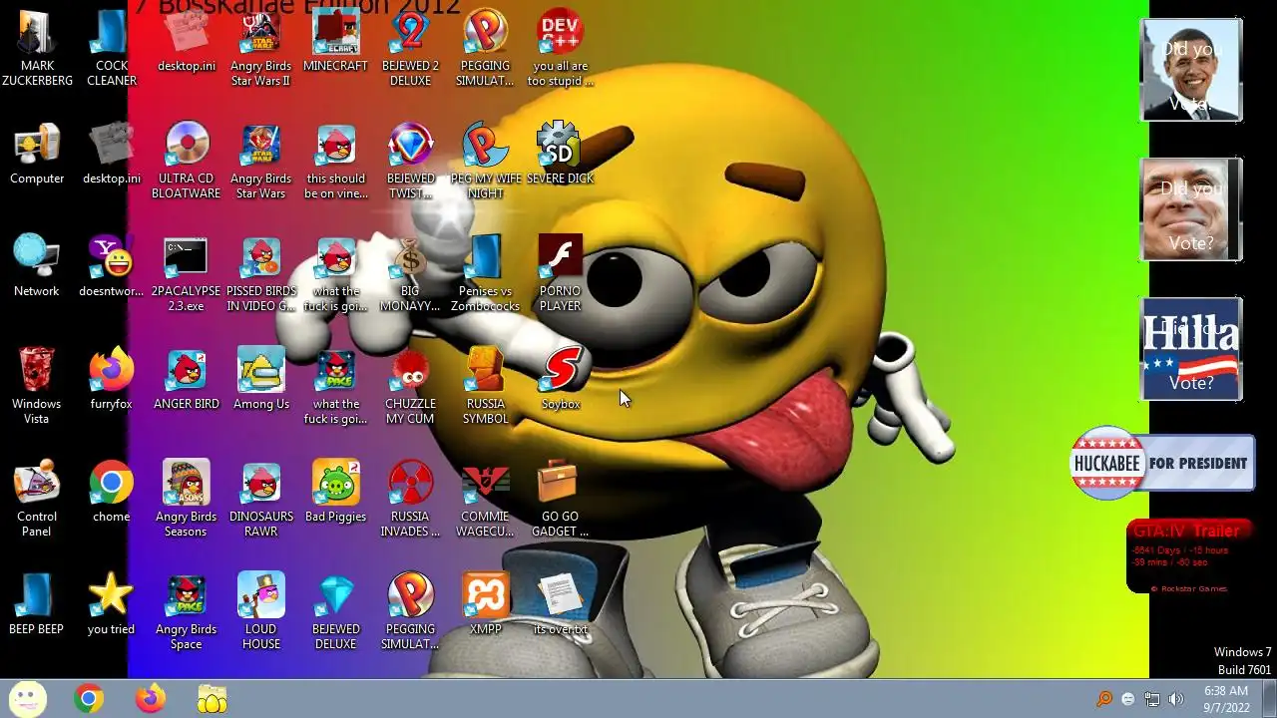Open the its over.txt text file
The width and height of the screenshot is (1277, 718).
click(561, 604)
